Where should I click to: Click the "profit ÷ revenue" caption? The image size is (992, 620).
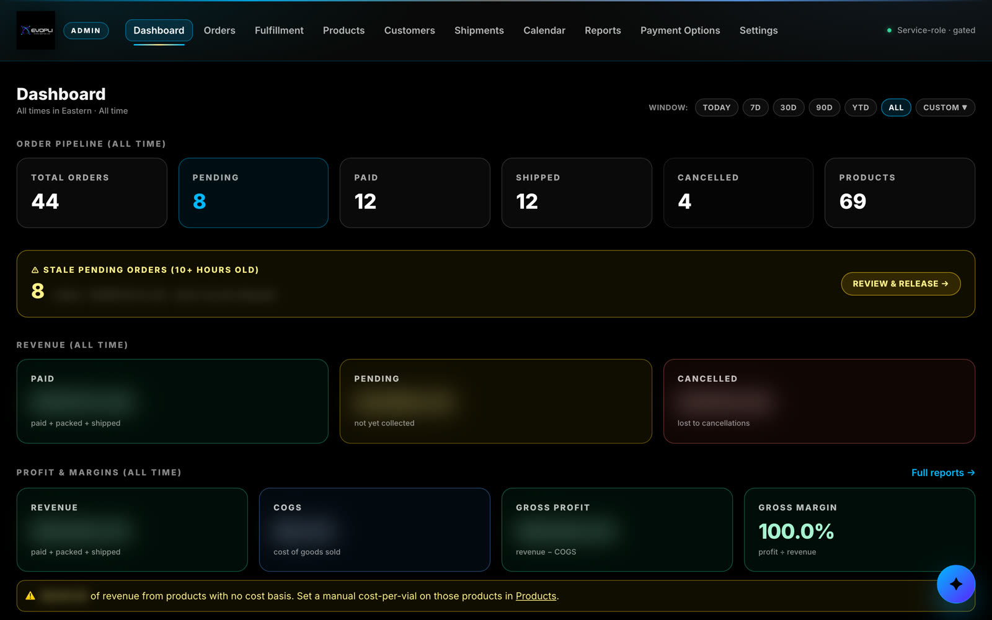[787, 552]
